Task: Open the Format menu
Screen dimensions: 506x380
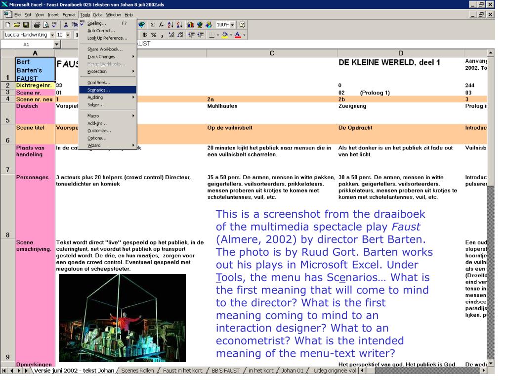Action: [69, 15]
